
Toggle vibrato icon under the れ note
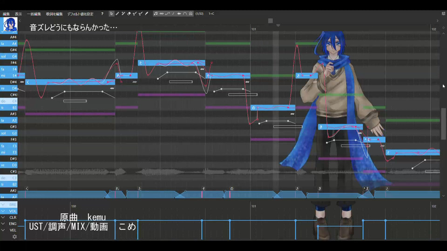click(x=135, y=82)
